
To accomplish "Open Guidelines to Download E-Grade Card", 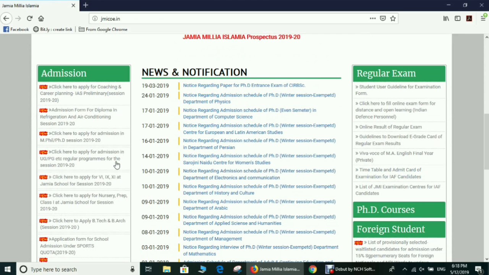I will [x=398, y=140].
